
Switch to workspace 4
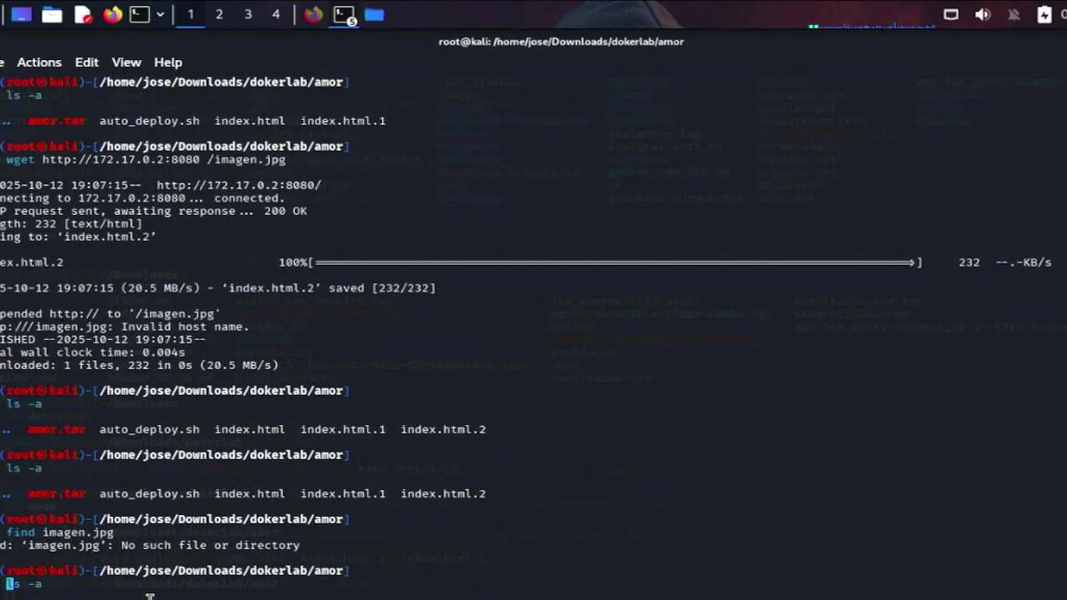[x=276, y=14]
